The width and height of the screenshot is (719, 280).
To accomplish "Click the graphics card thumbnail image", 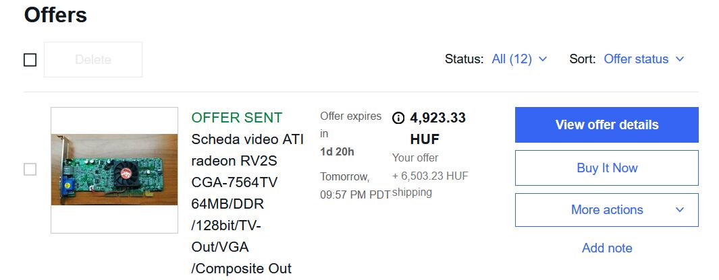I will 114,170.
